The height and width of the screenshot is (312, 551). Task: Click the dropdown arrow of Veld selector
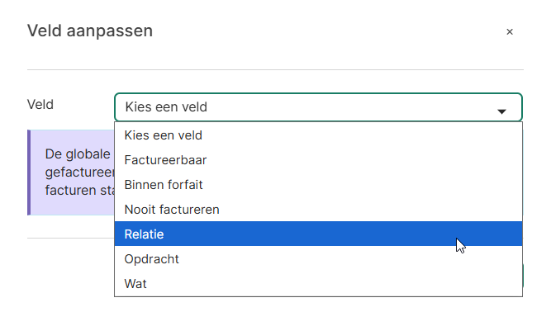[x=501, y=111]
